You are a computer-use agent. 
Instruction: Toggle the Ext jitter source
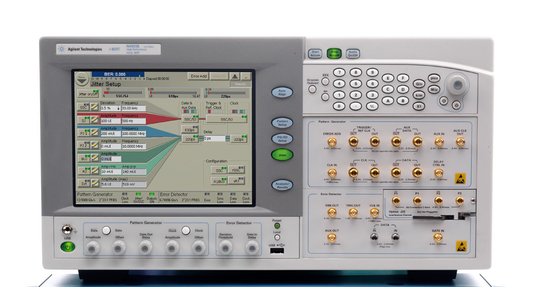pos(83,183)
